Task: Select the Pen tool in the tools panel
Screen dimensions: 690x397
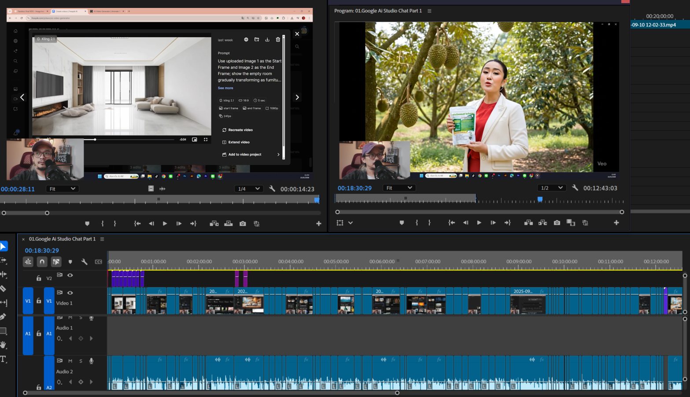Action: 3,316
